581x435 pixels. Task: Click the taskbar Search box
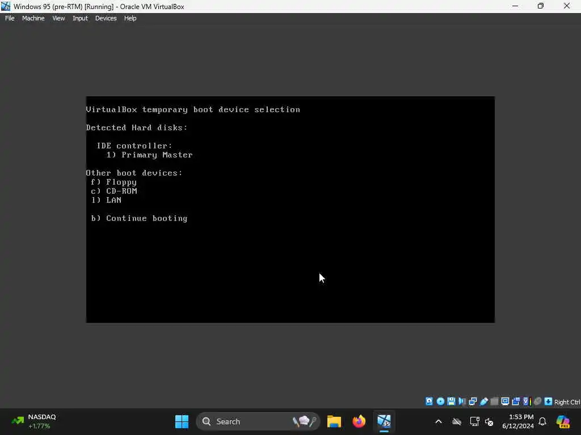pos(258,421)
